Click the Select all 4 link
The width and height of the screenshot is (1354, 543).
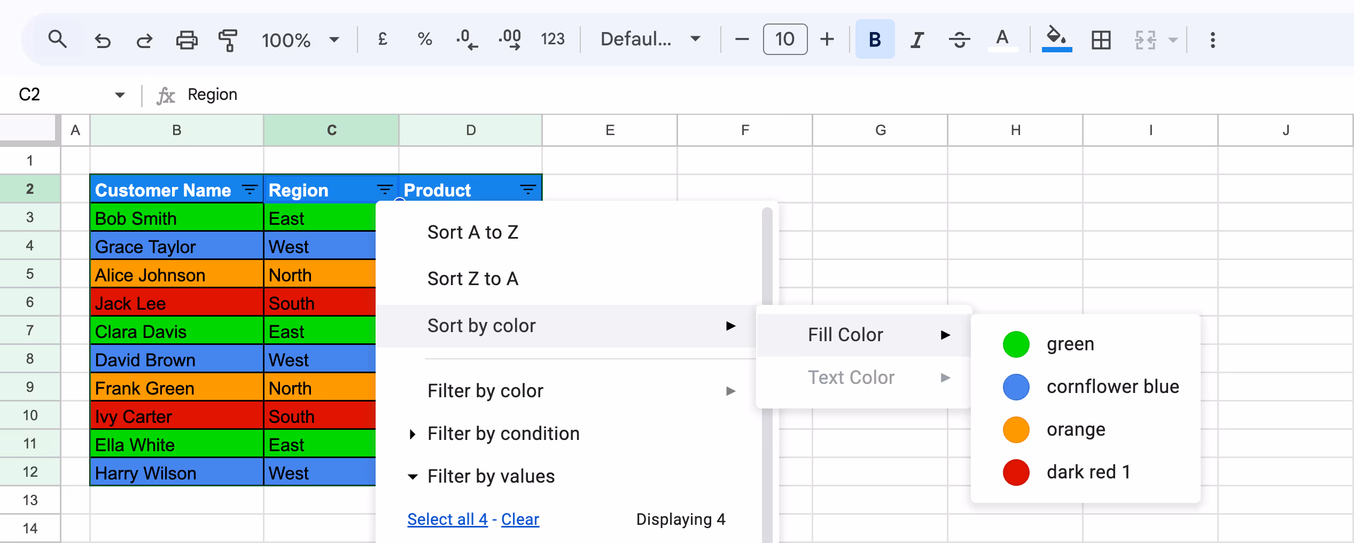click(447, 519)
